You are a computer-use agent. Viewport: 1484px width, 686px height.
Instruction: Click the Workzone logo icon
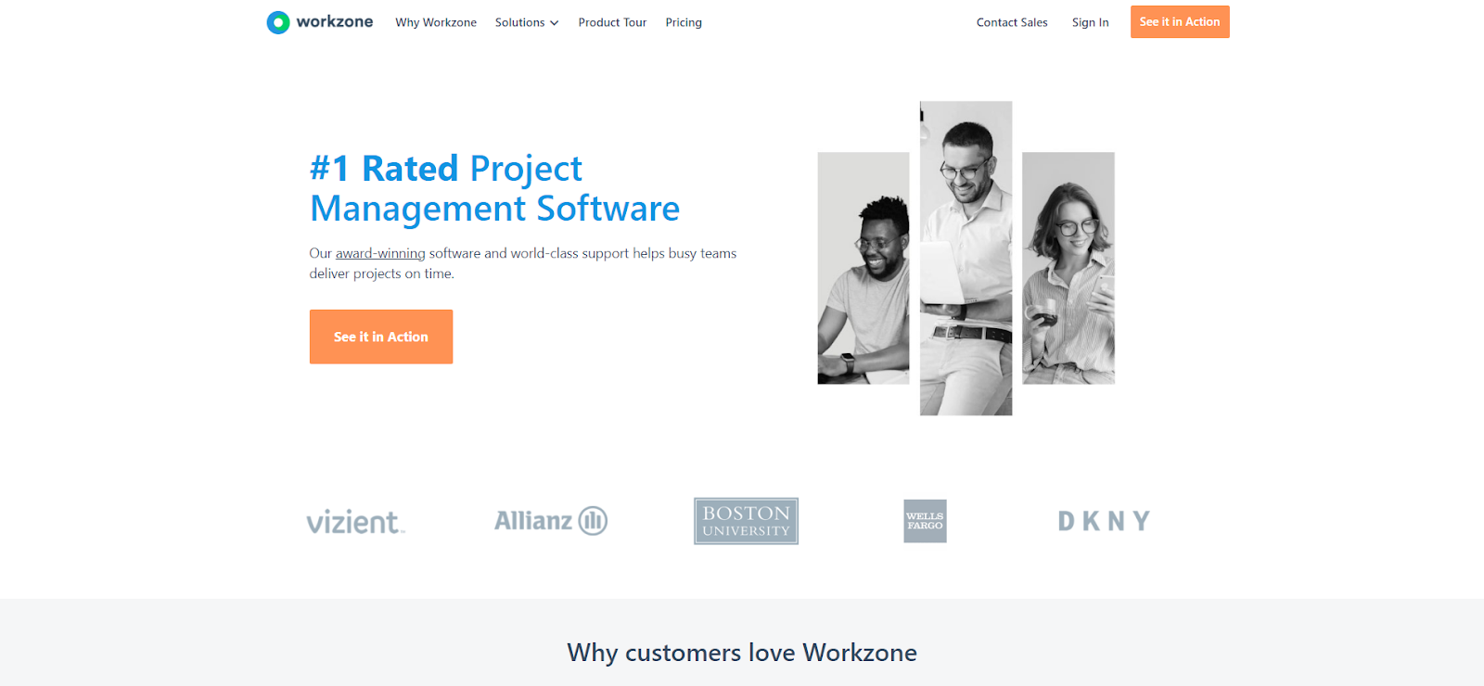278,22
